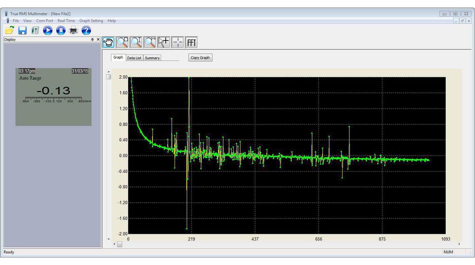Toggle the Display panel pin

(92, 40)
